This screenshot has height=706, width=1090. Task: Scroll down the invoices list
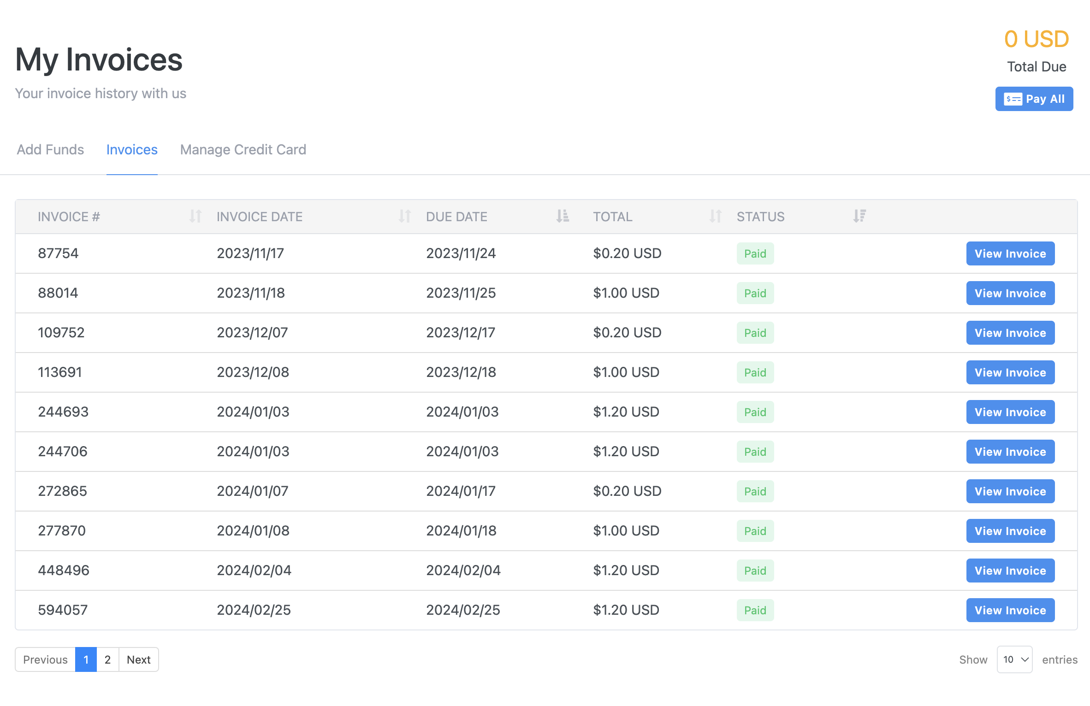[x=139, y=659]
